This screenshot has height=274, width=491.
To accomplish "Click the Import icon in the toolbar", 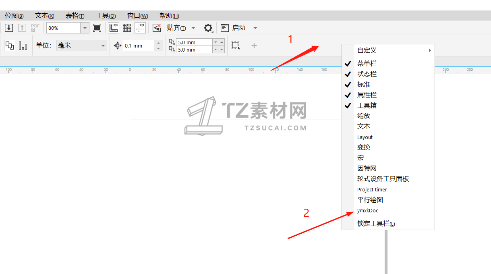I will [9, 28].
